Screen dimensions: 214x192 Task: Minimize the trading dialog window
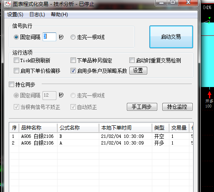click(161, 3)
